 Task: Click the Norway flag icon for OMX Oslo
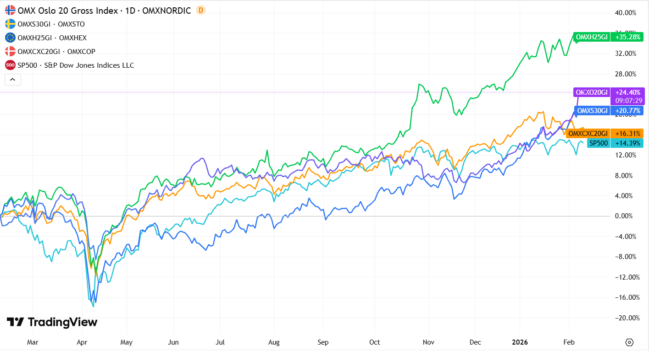[10, 10]
